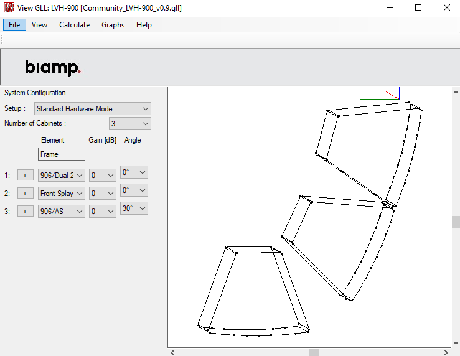Open angle dropdown for row 1
The height and width of the screenshot is (356, 460).
pyautogui.click(x=134, y=172)
